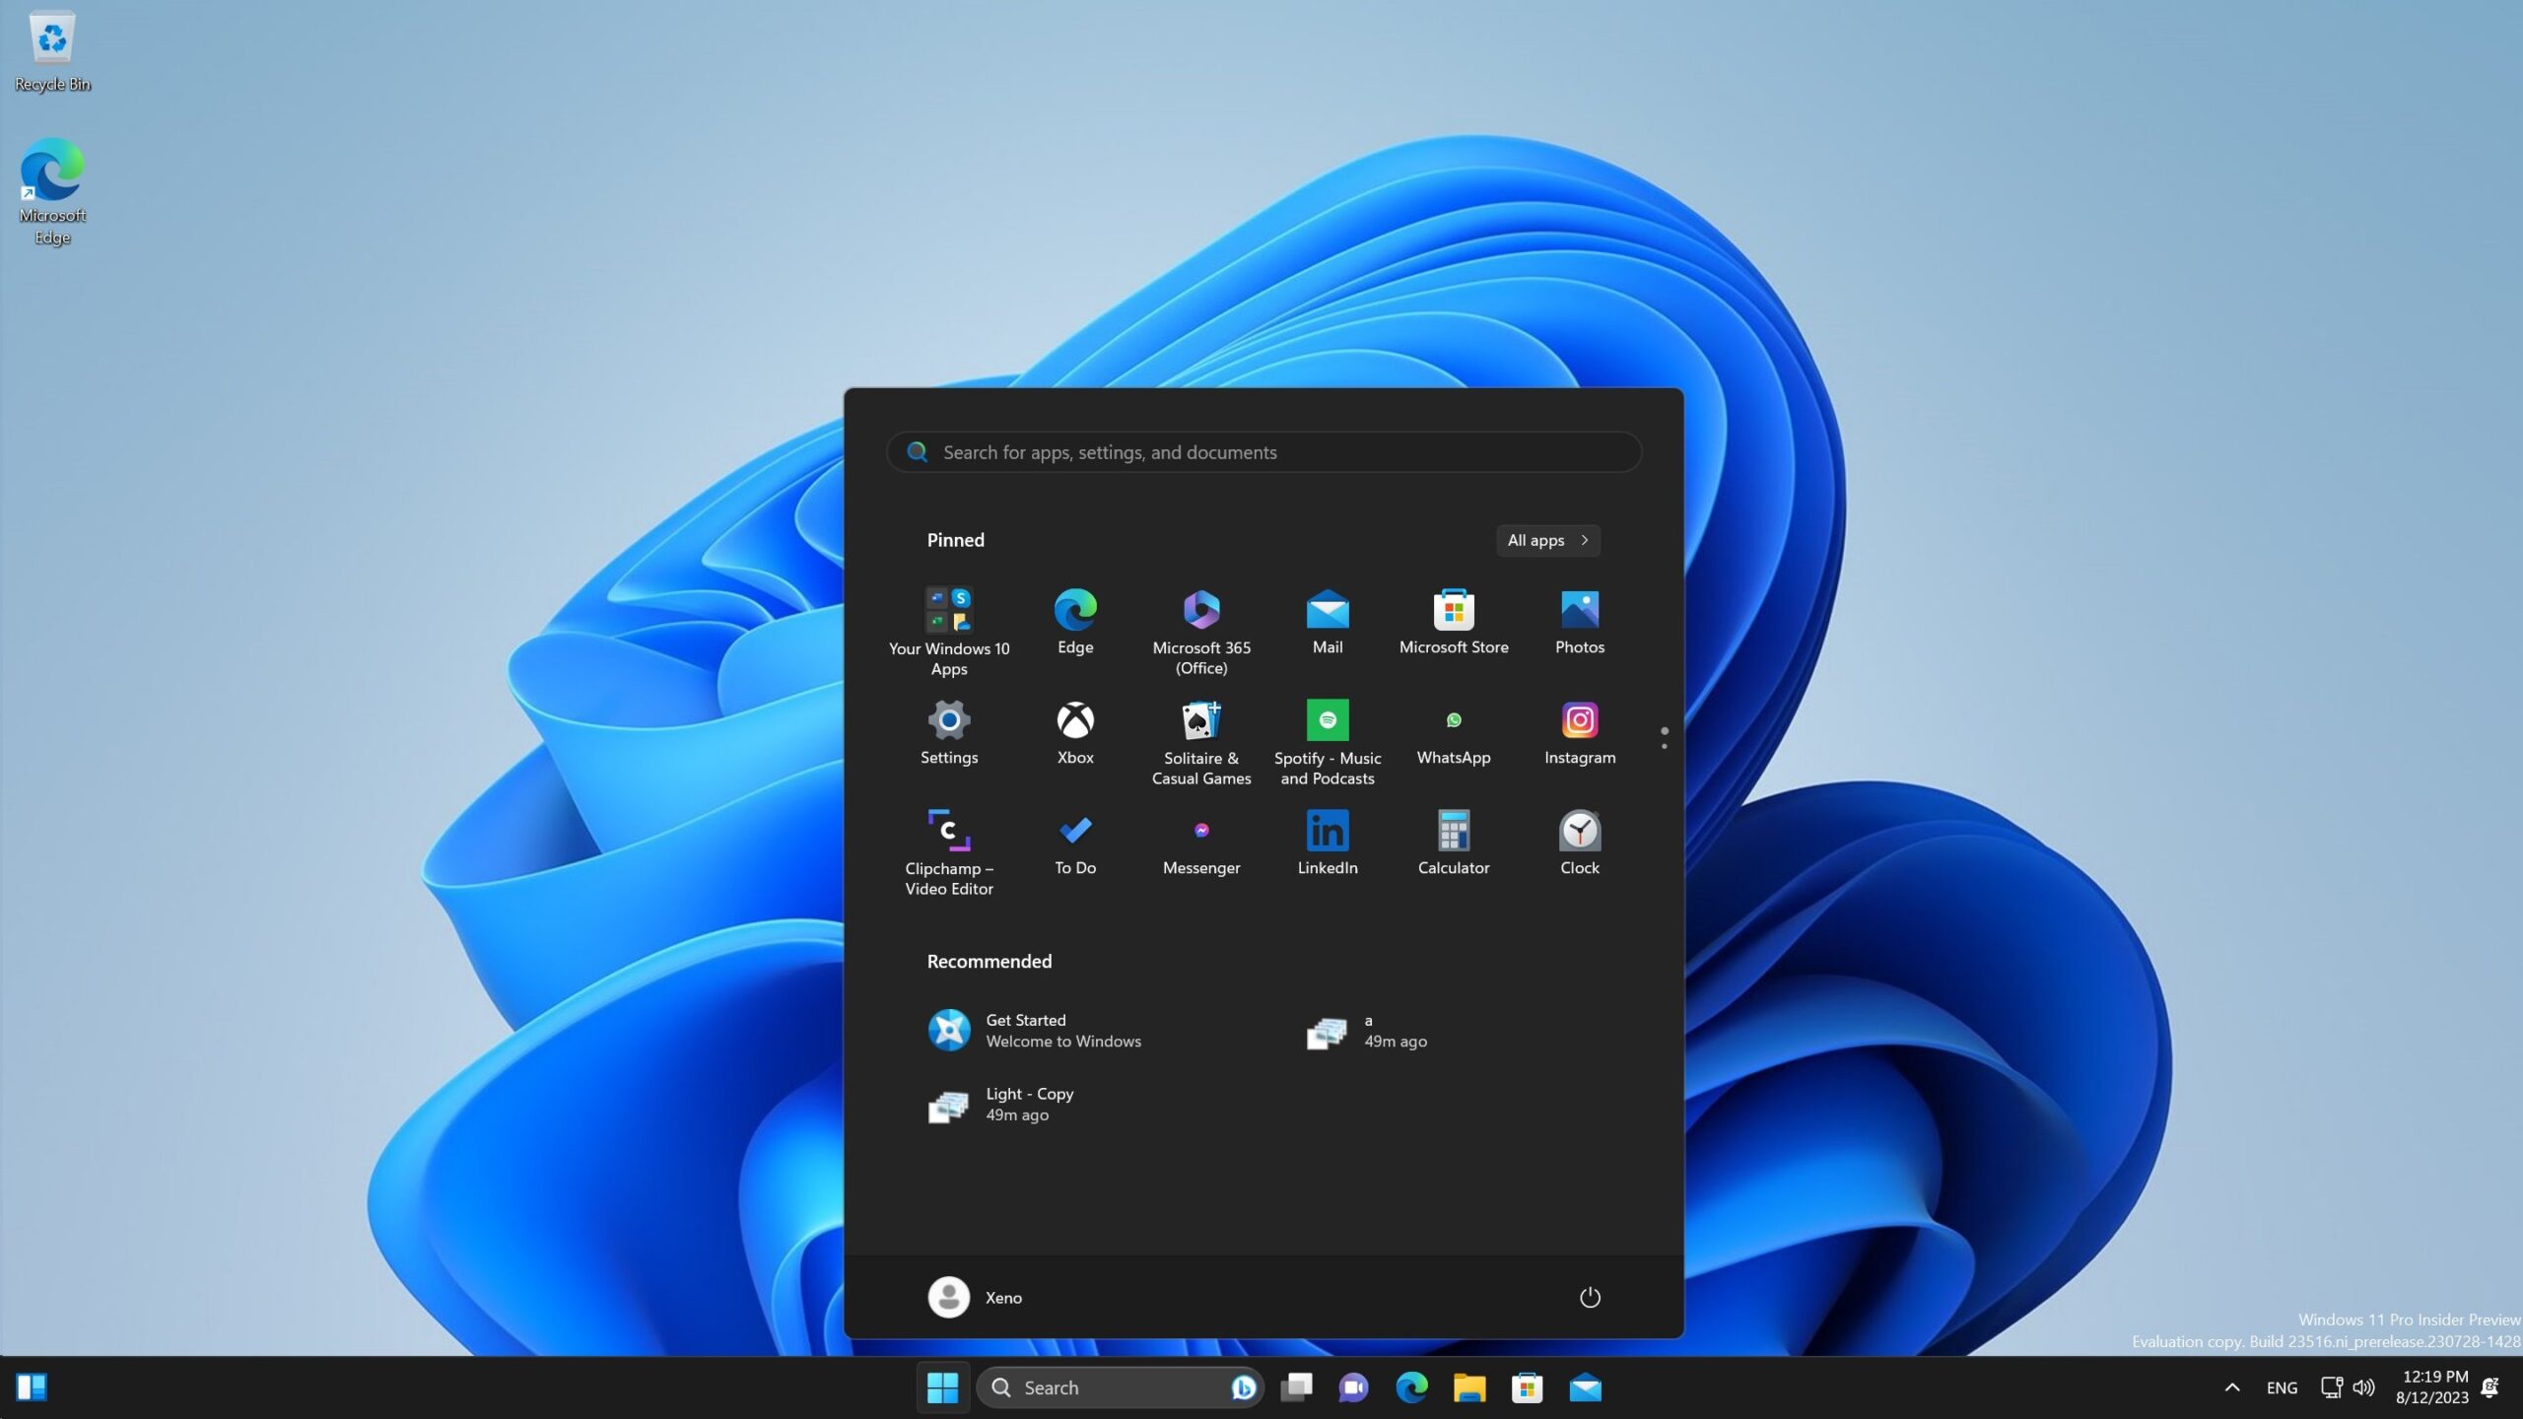Image resolution: width=2523 pixels, height=1419 pixels.
Task: Open pinned Microsoft Store app
Action: tap(1454, 621)
